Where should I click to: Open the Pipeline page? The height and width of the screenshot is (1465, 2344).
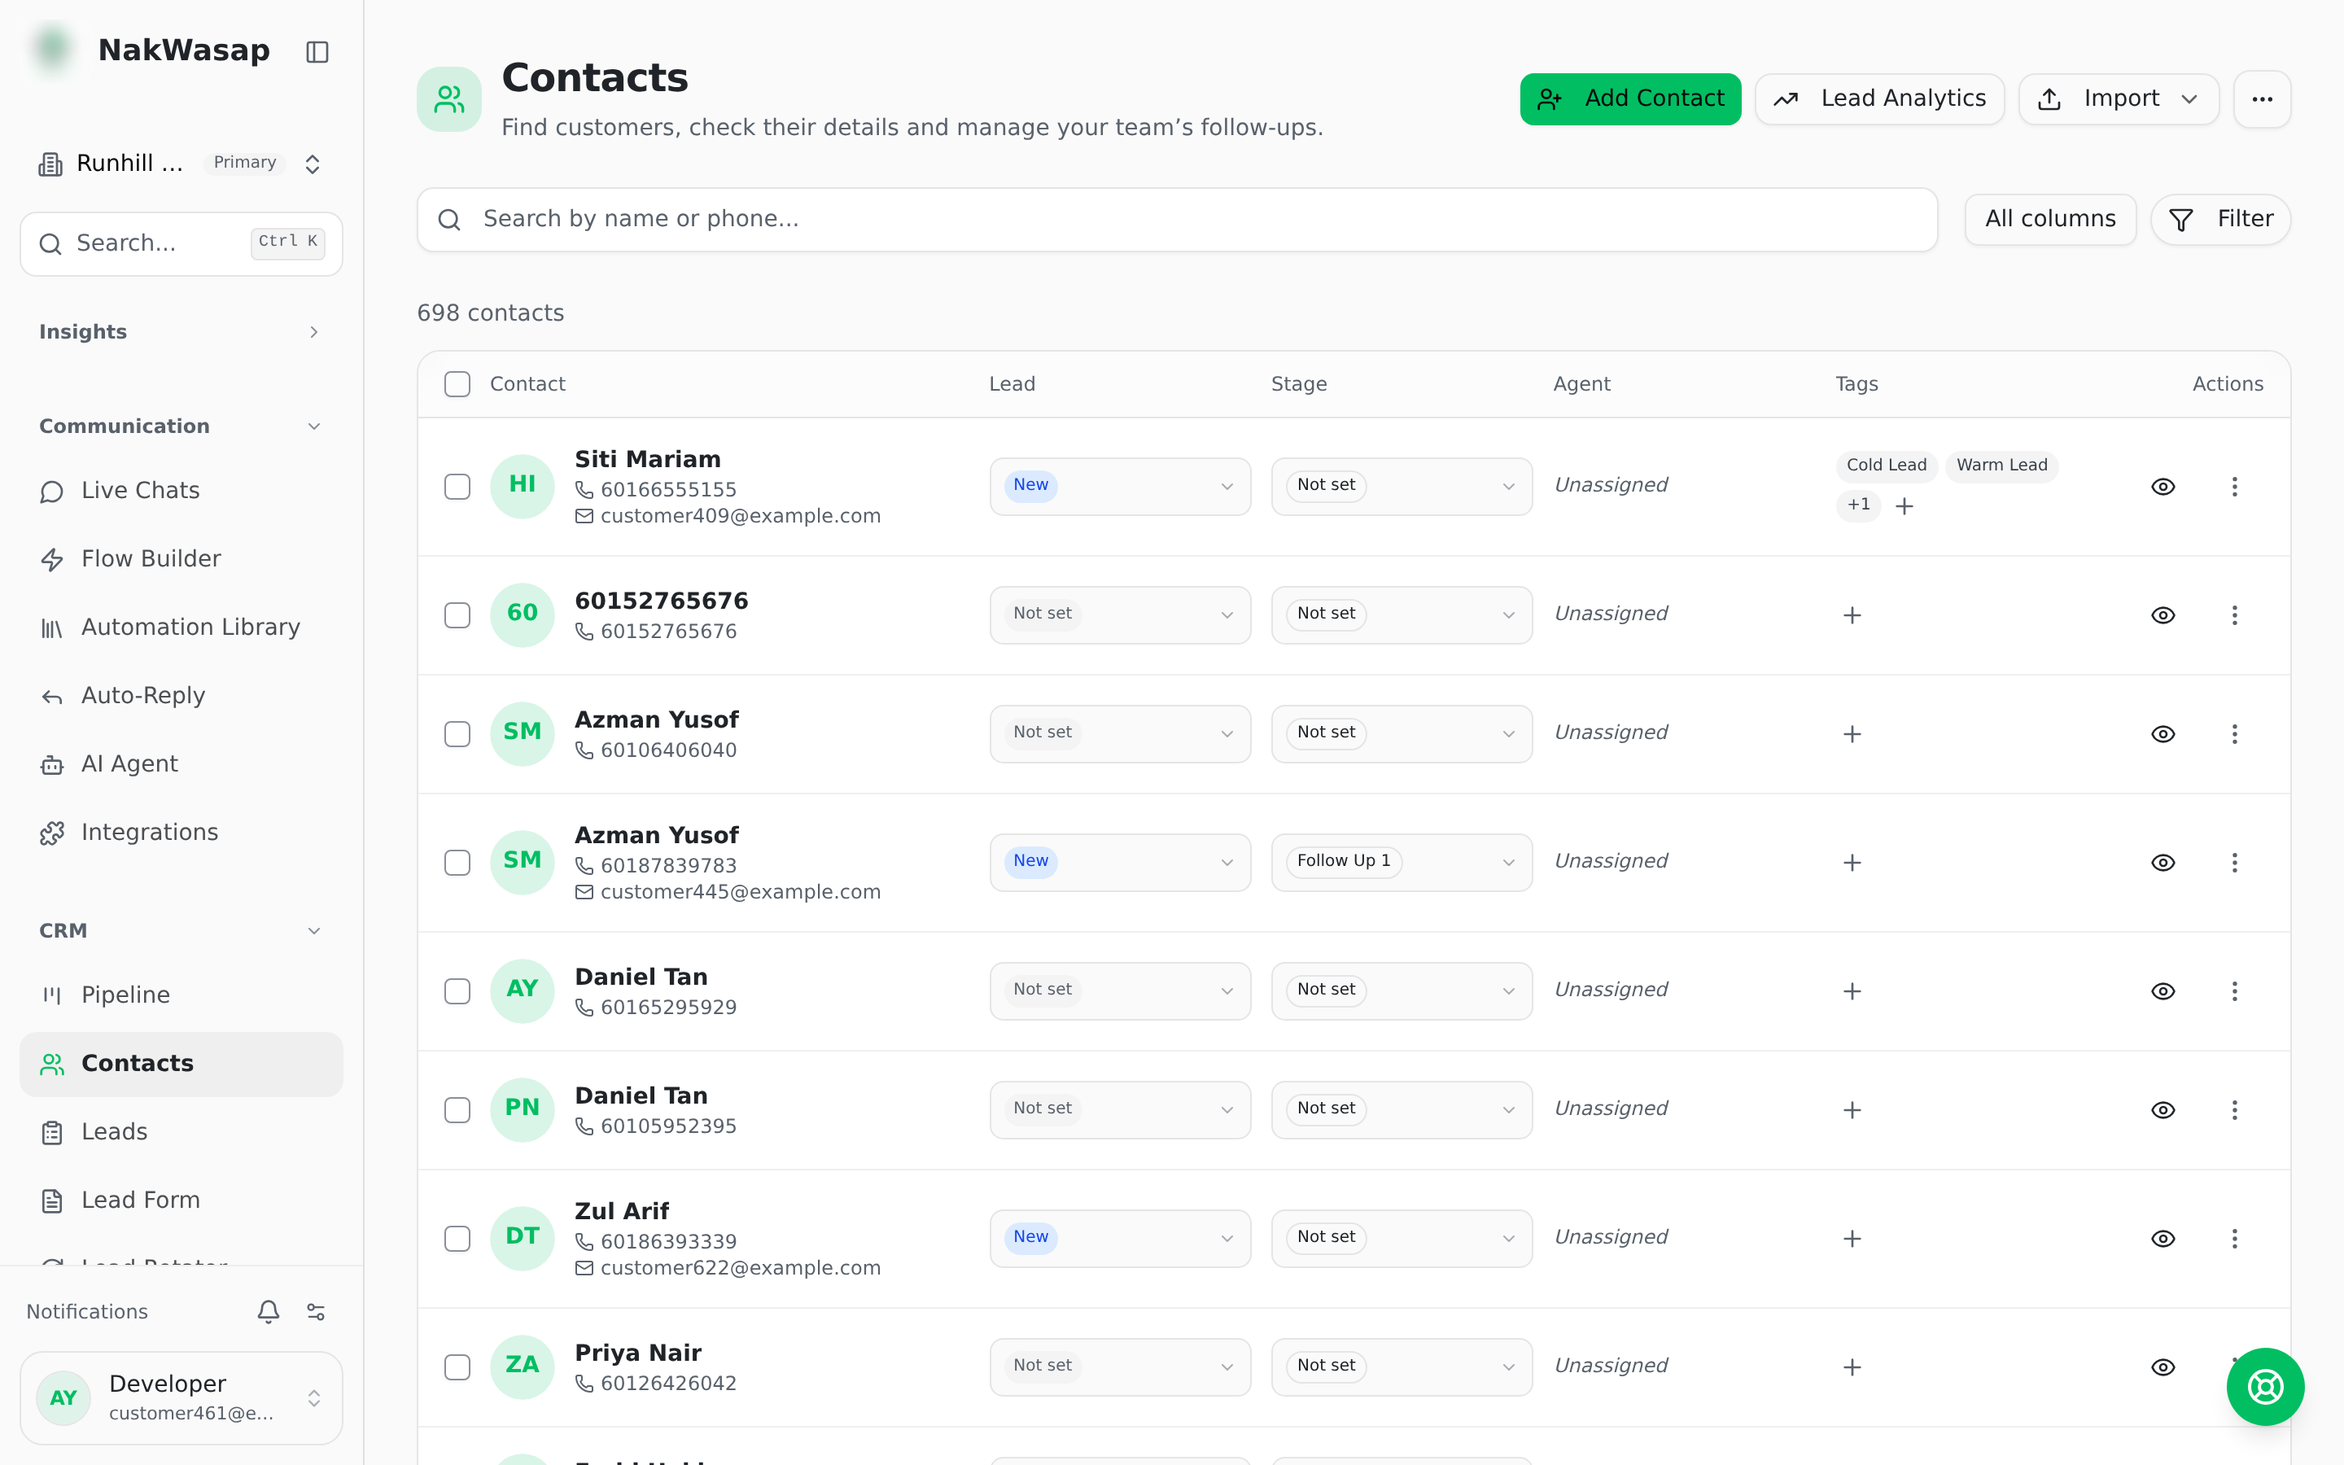tap(181, 995)
